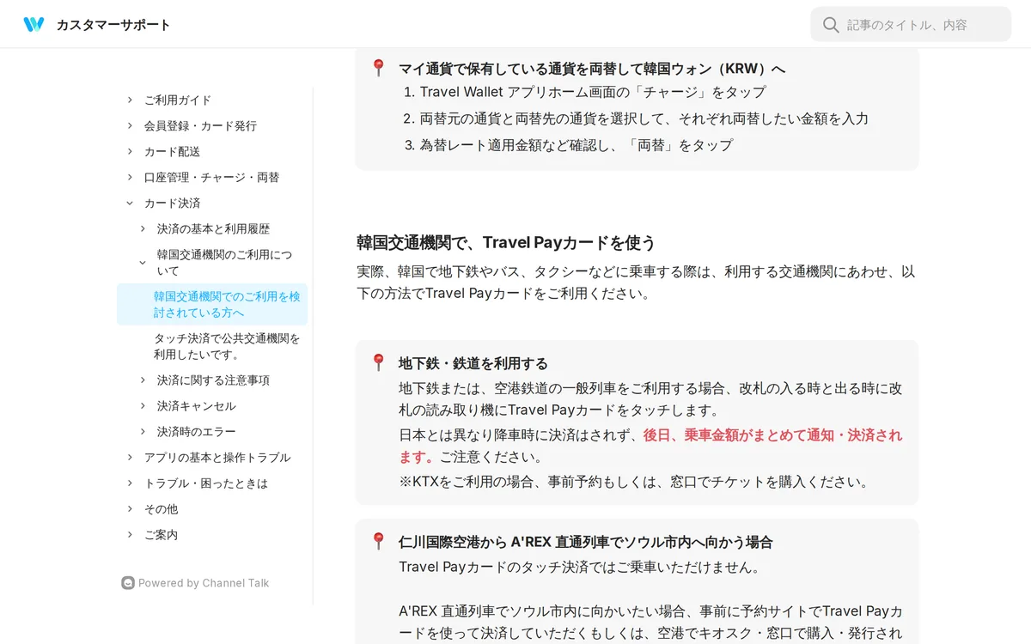Click title 仁川国際空港から A'REX 直通列車でソウル市内へ向かう場合
The image size is (1031, 644).
tap(586, 542)
